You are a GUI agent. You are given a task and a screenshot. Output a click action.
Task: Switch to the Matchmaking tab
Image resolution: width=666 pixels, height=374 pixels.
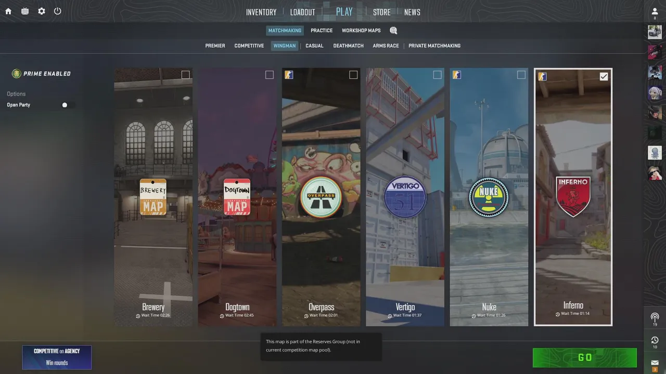tap(285, 31)
